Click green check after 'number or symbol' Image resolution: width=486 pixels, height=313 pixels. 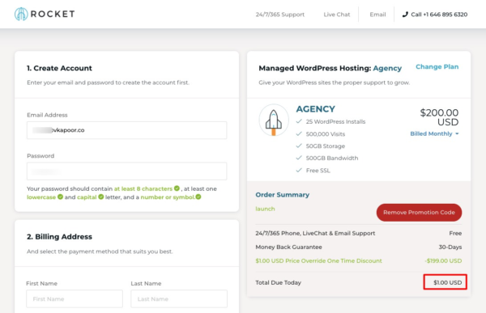198,197
